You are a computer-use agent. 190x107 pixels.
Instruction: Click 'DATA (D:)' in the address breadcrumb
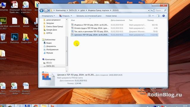coord(73,10)
